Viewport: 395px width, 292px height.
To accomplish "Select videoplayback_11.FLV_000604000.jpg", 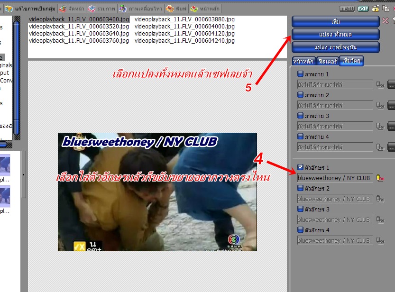I will point(184,27).
